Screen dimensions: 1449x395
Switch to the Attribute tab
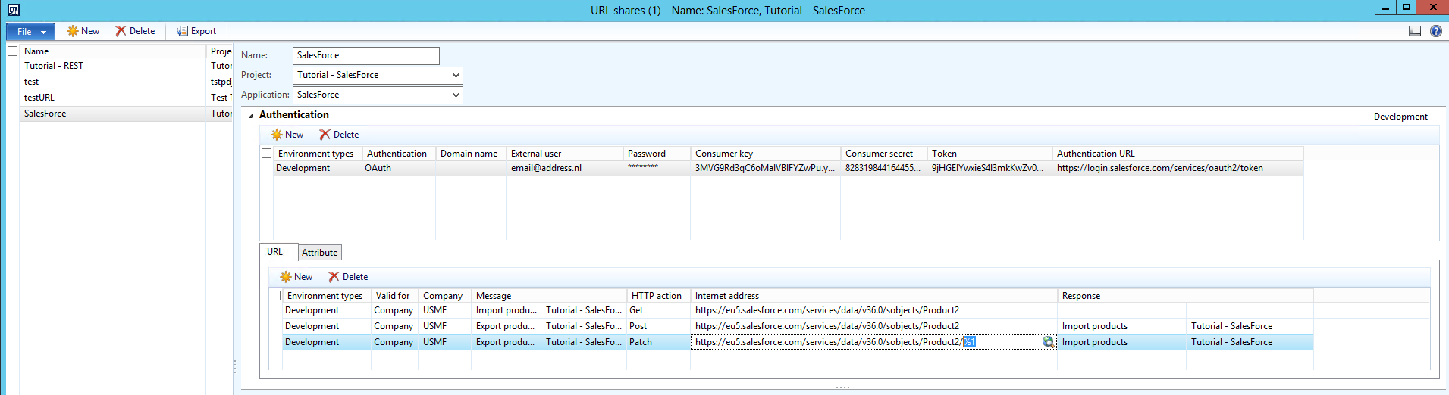[x=319, y=253]
